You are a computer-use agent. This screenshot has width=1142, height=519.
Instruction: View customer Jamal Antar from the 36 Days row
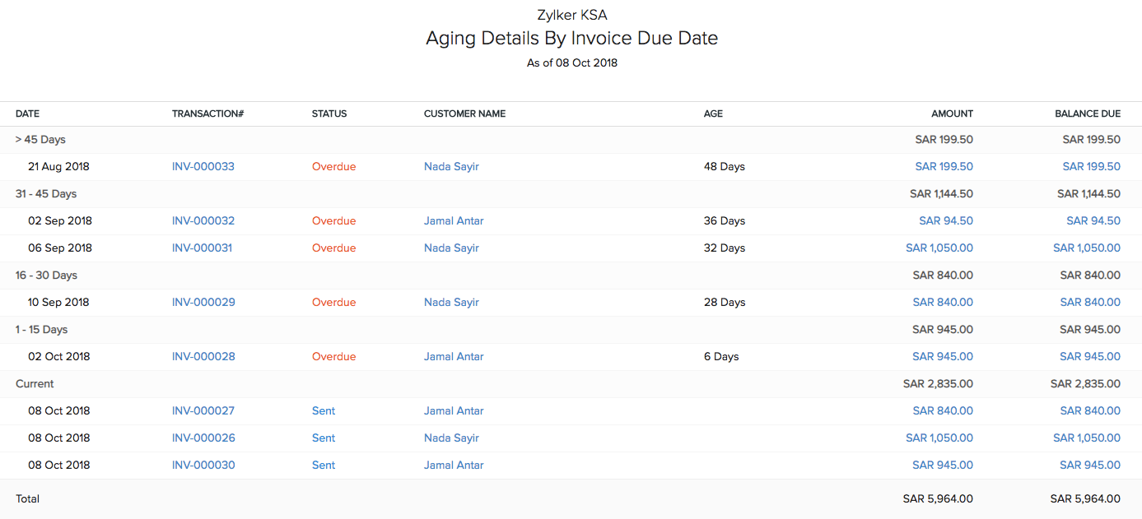pyautogui.click(x=454, y=220)
